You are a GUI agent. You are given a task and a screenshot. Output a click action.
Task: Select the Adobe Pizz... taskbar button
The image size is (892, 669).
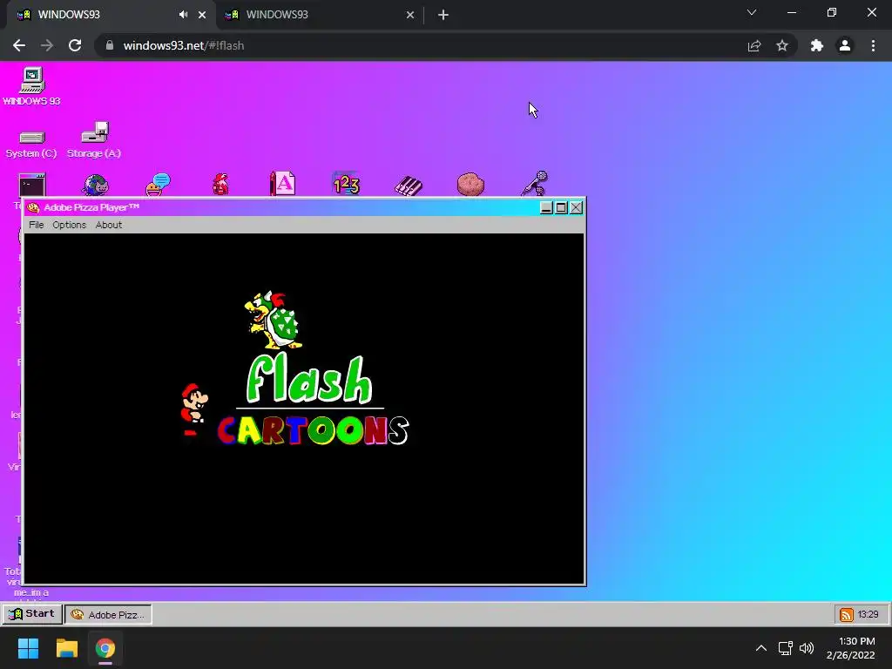(108, 614)
